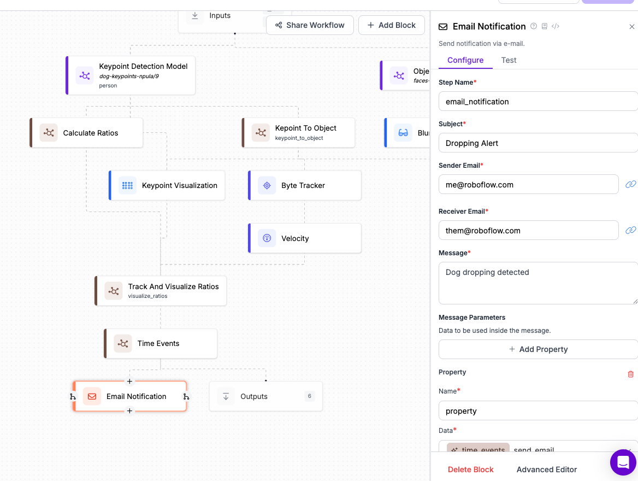Click the Keypoint Visualization grid icon
Image resolution: width=638 pixels, height=481 pixels.
(128, 185)
